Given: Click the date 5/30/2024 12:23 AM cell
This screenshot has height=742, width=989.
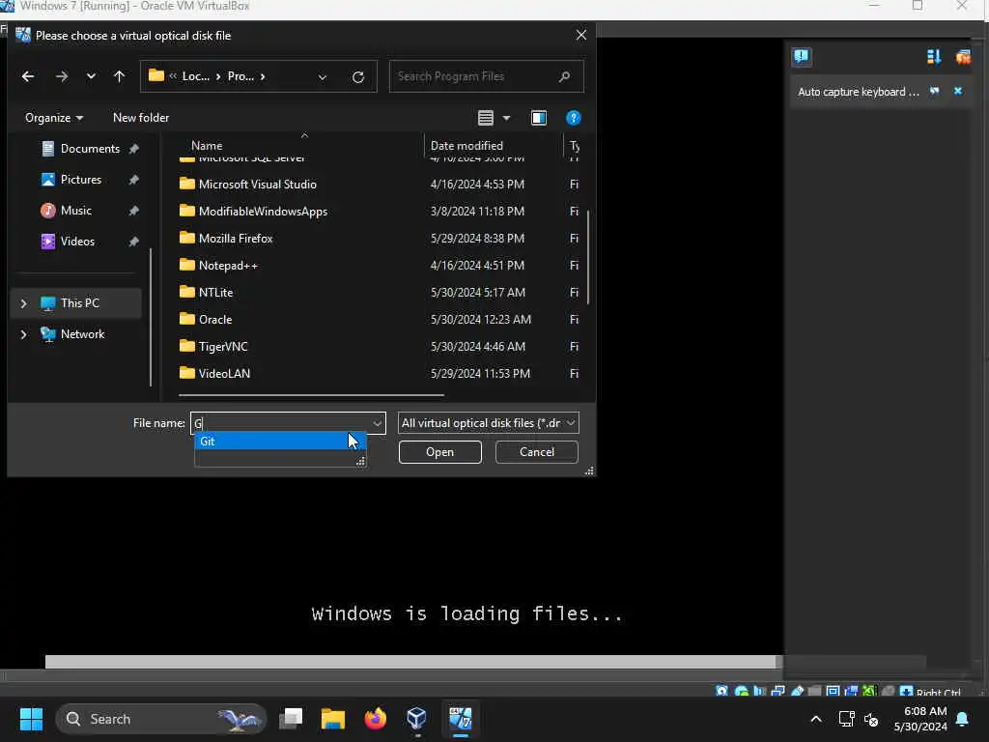Looking at the screenshot, I should click(x=481, y=320).
